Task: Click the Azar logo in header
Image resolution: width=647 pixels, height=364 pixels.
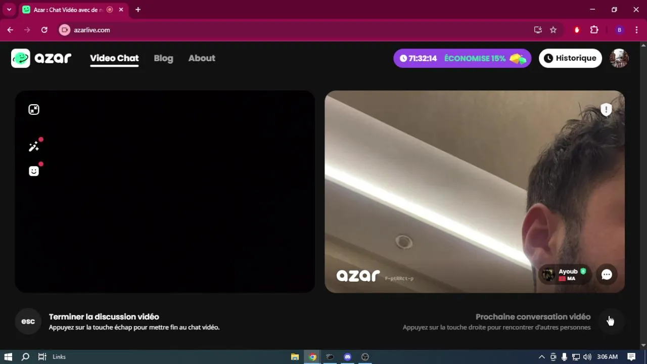Action: (41, 58)
